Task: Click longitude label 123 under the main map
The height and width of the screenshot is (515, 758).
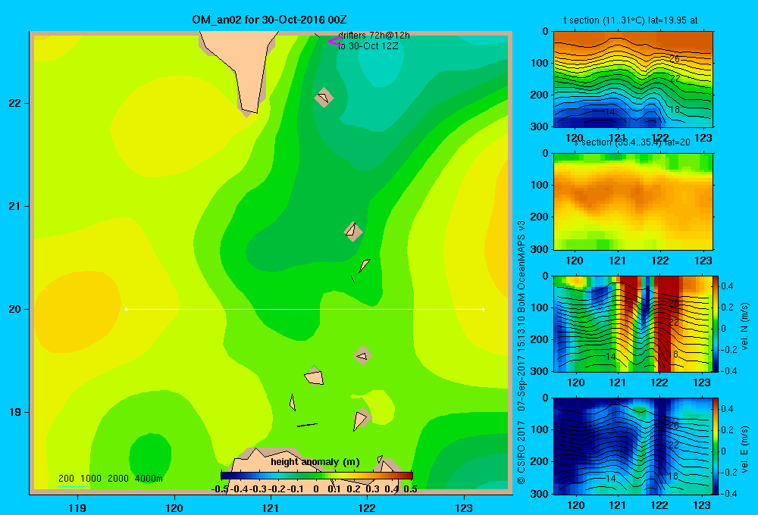Action: (464, 507)
